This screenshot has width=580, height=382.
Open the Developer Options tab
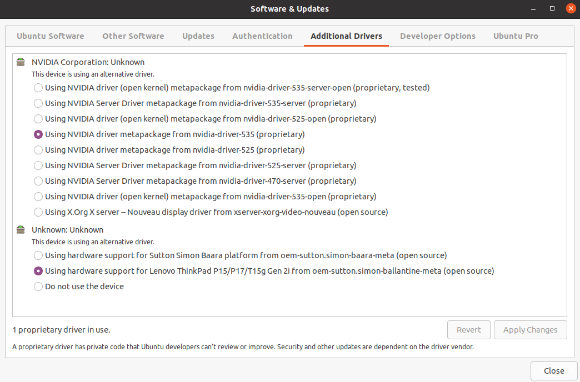click(438, 36)
